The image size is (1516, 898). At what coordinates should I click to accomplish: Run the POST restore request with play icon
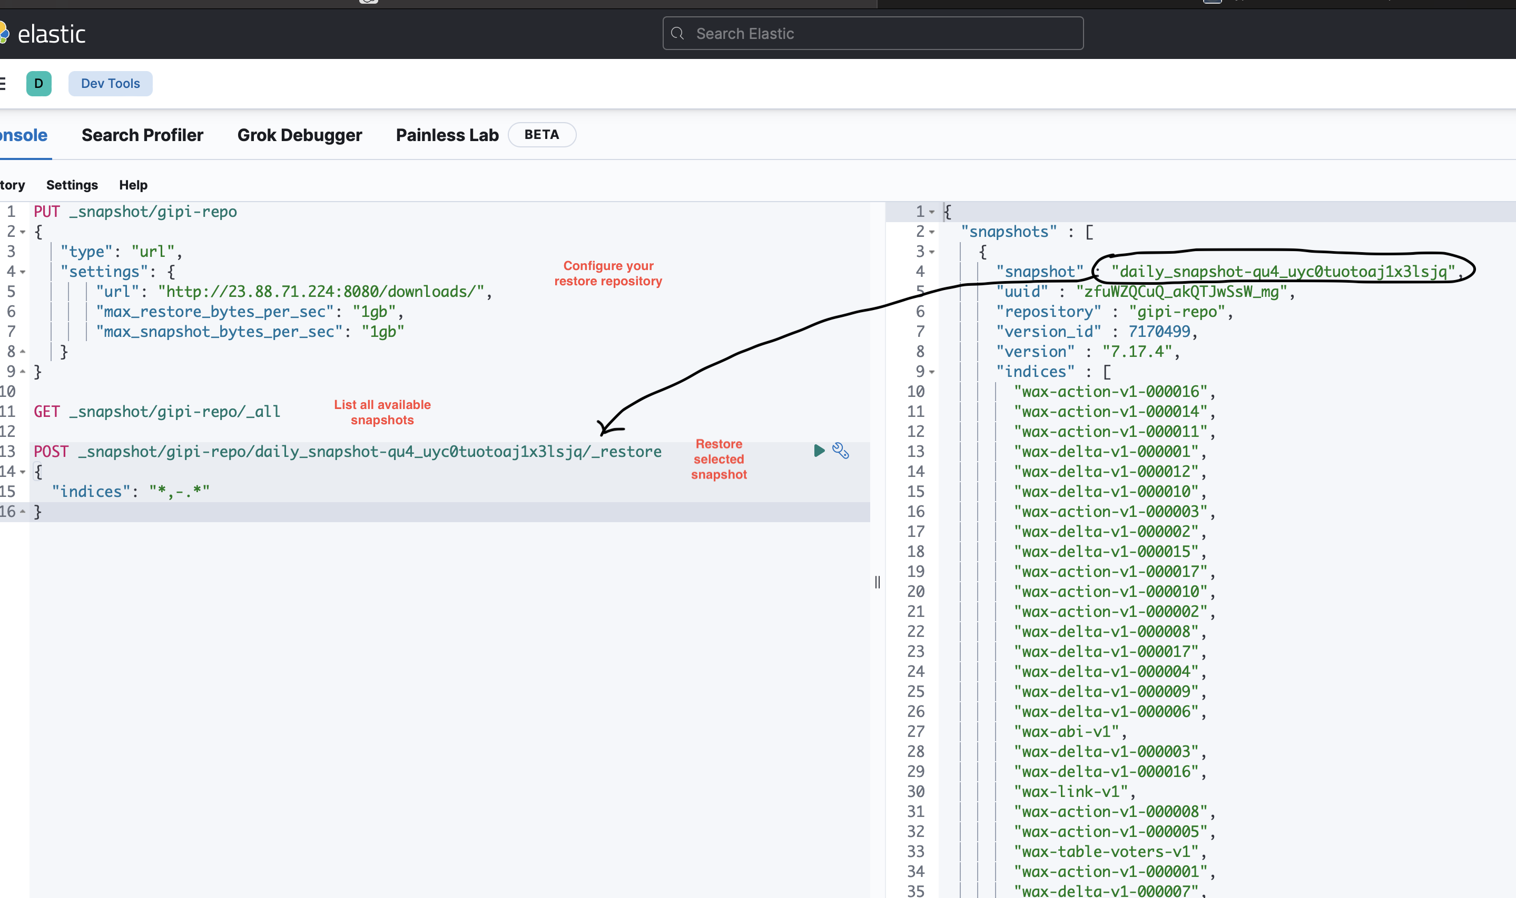819,450
